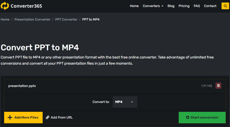Click PPT to MP4 breadcrumb text
Image resolution: width=230 pixels, height=127 pixels.
pos(91,19)
